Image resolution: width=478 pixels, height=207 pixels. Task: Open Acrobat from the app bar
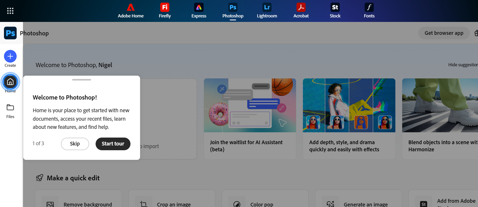click(x=301, y=11)
